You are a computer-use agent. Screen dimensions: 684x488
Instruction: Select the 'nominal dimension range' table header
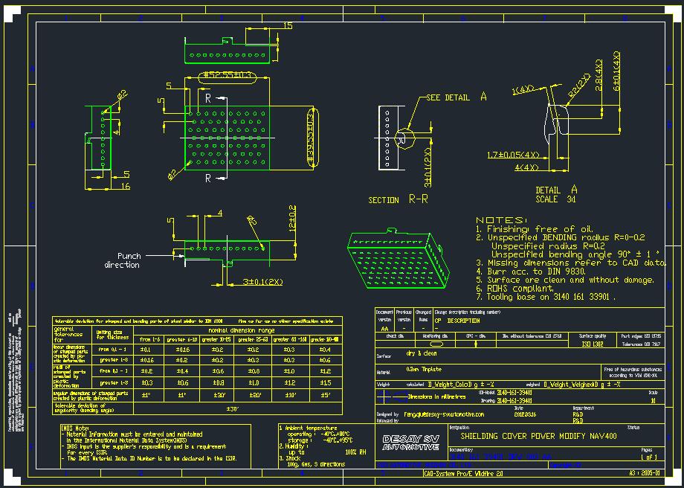(x=238, y=330)
